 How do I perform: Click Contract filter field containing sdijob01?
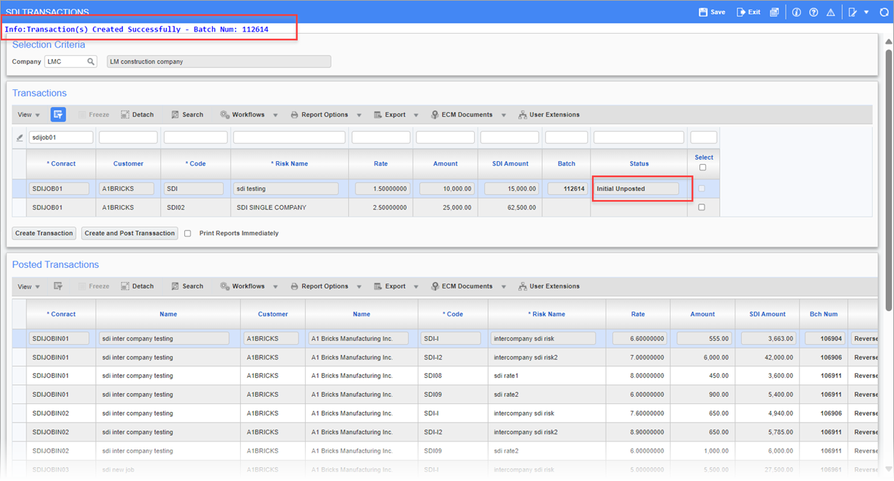(x=61, y=138)
